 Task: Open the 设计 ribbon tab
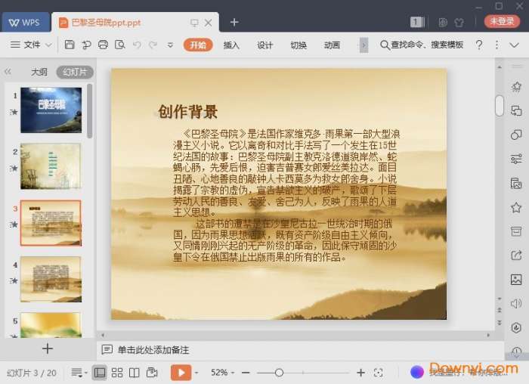tap(264, 45)
